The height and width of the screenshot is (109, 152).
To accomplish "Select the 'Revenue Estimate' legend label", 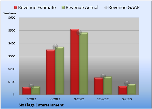I will (37, 7).
